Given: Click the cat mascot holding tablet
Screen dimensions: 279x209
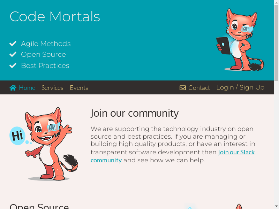Looking at the screenshot, I should [240, 40].
